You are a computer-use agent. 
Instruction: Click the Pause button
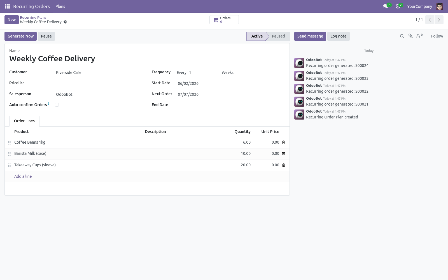(46, 36)
